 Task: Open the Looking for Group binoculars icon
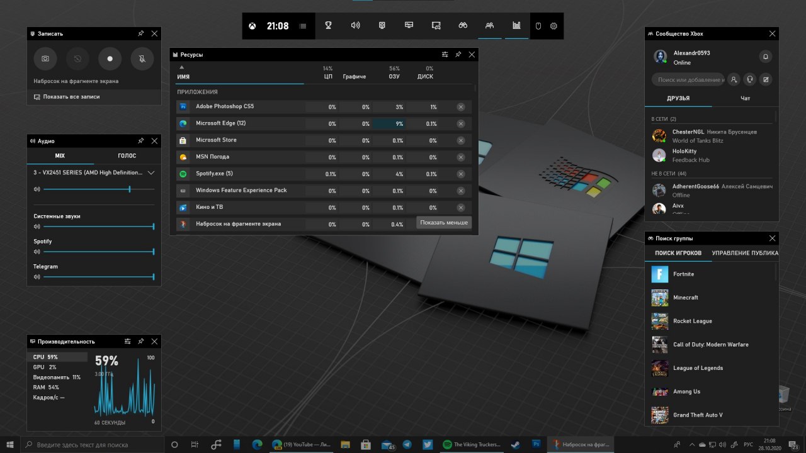pos(462,26)
